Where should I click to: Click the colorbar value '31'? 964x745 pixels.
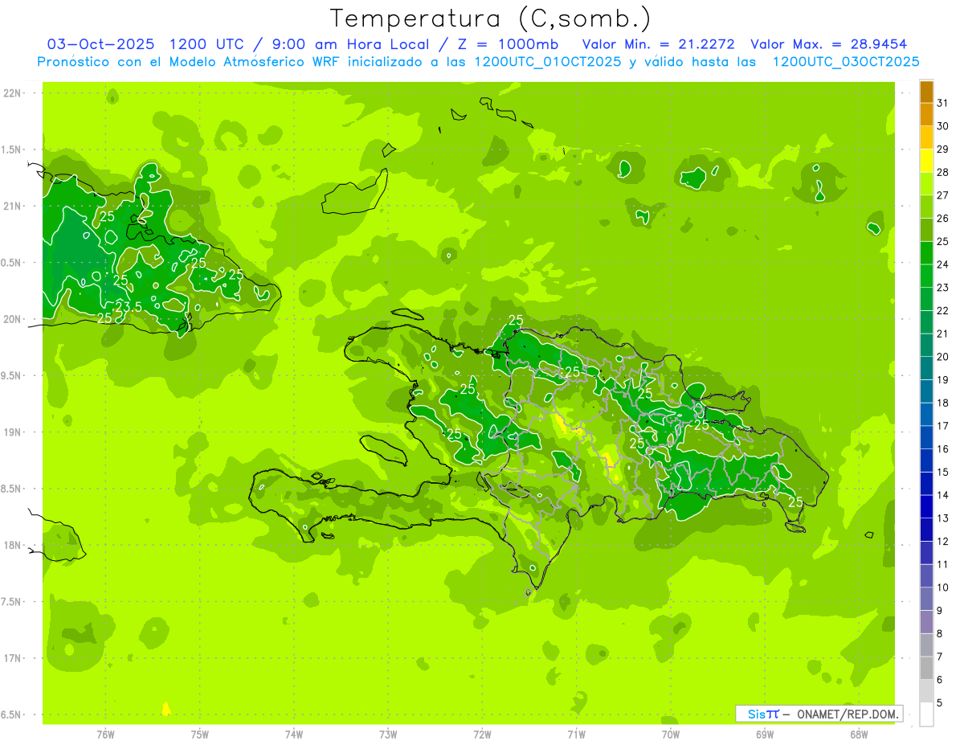[x=942, y=103]
